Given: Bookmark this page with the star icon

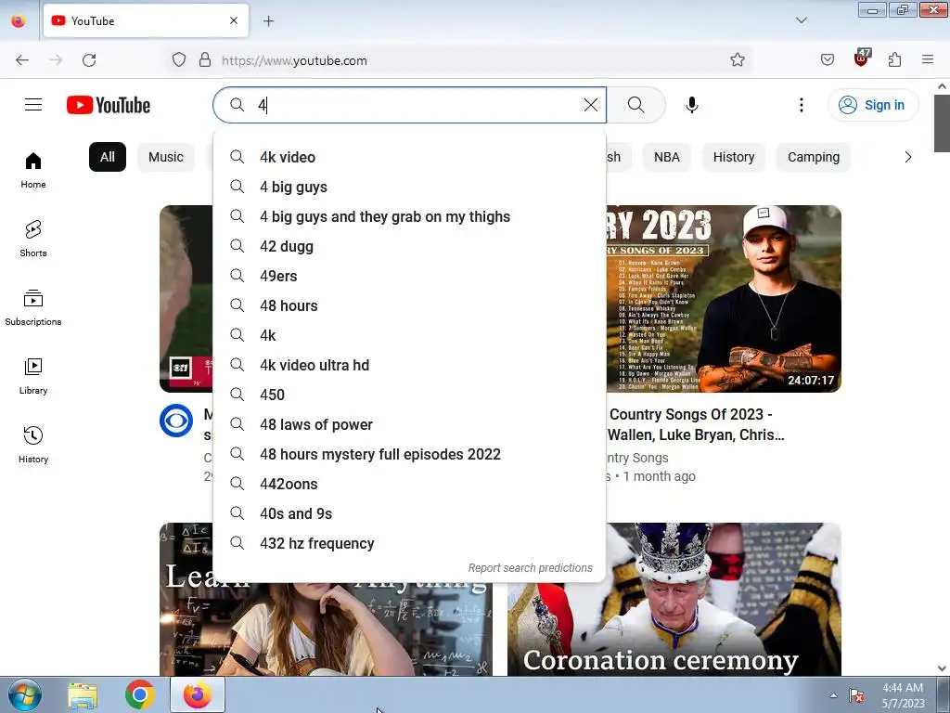Looking at the screenshot, I should tap(737, 60).
